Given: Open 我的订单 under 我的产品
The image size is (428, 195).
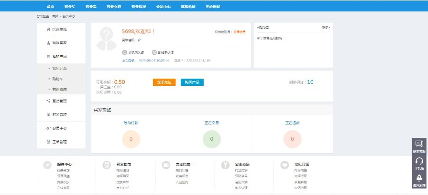Looking at the screenshot, I should pos(59,69).
